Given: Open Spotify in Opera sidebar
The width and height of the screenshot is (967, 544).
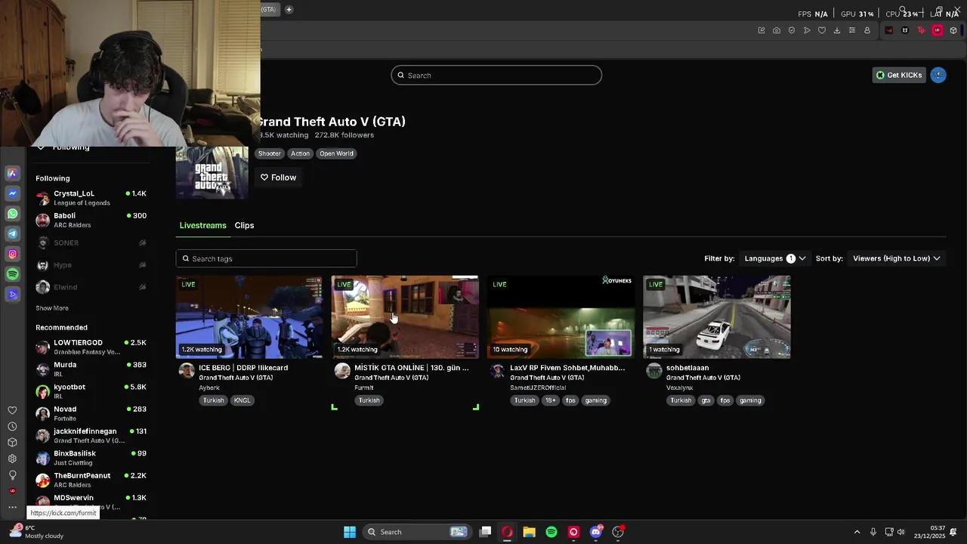Looking at the screenshot, I should (x=12, y=274).
